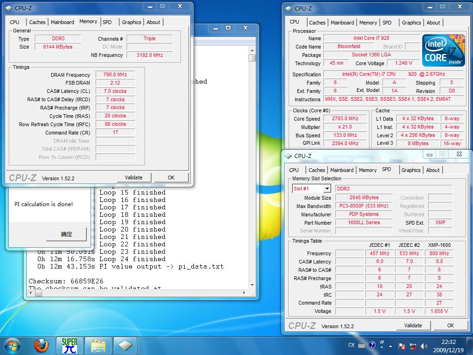The width and height of the screenshot is (473, 355).
Task: Switch to CPU tab in Memory window
Action: [14, 22]
